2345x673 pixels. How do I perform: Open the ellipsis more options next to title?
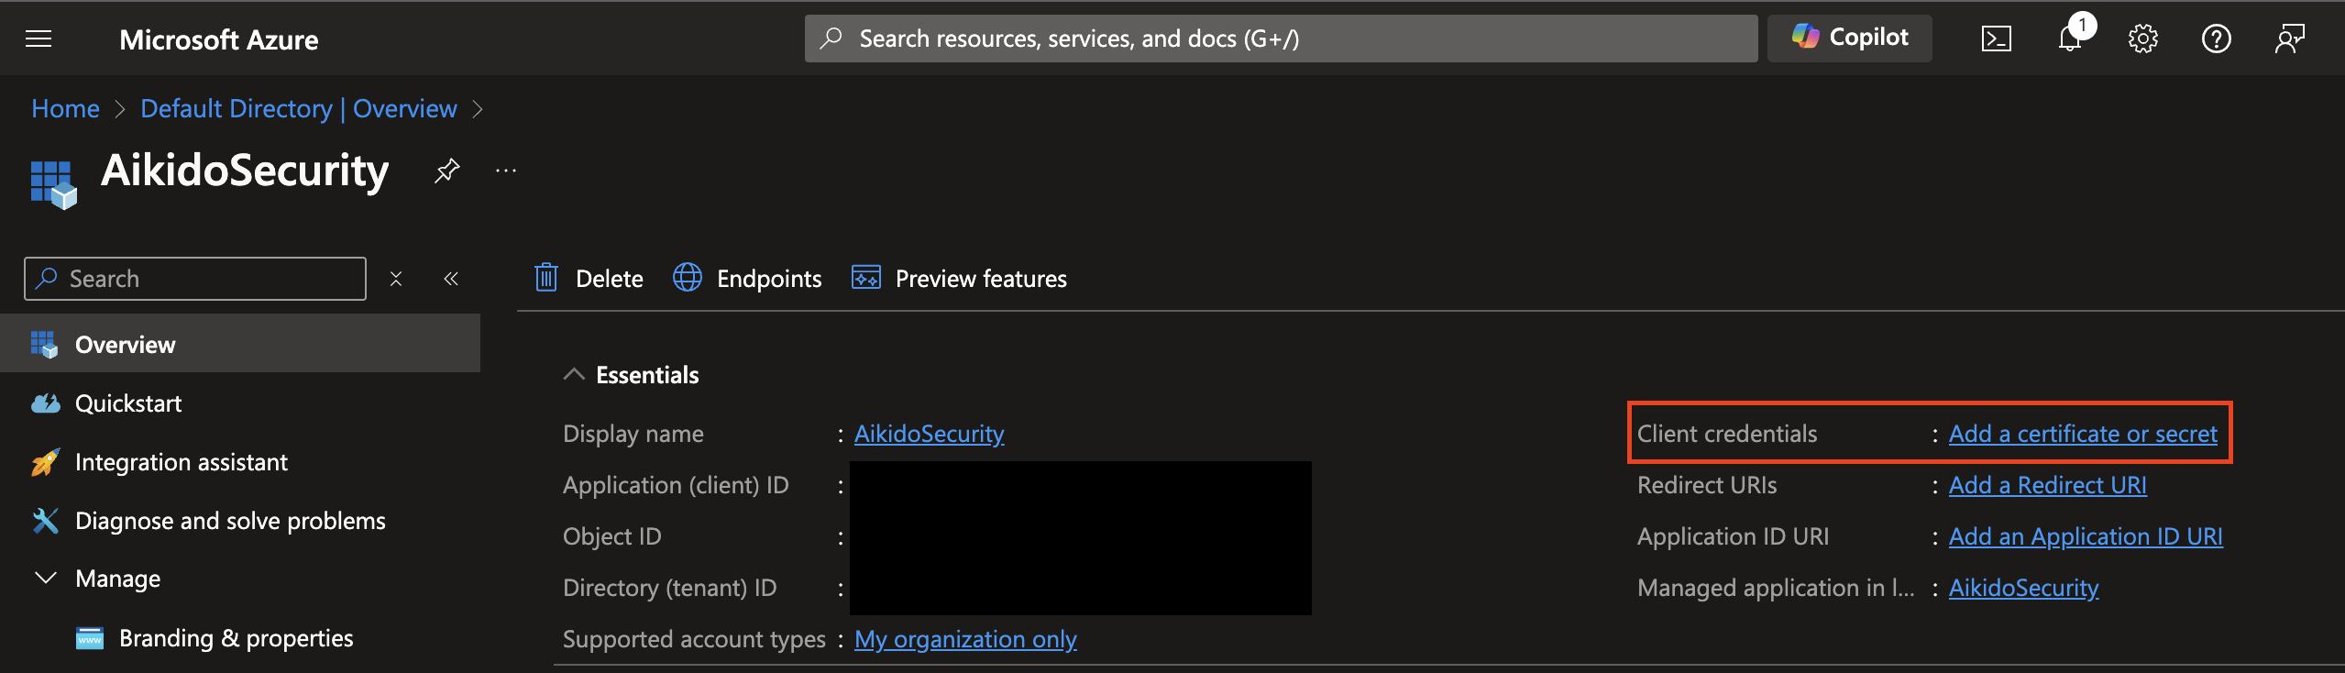pos(506,171)
